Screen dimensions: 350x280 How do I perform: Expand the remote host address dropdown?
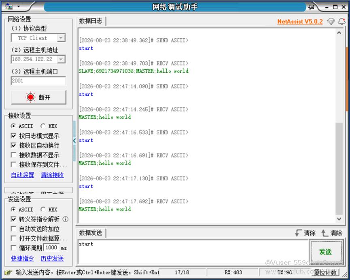pos(61,59)
